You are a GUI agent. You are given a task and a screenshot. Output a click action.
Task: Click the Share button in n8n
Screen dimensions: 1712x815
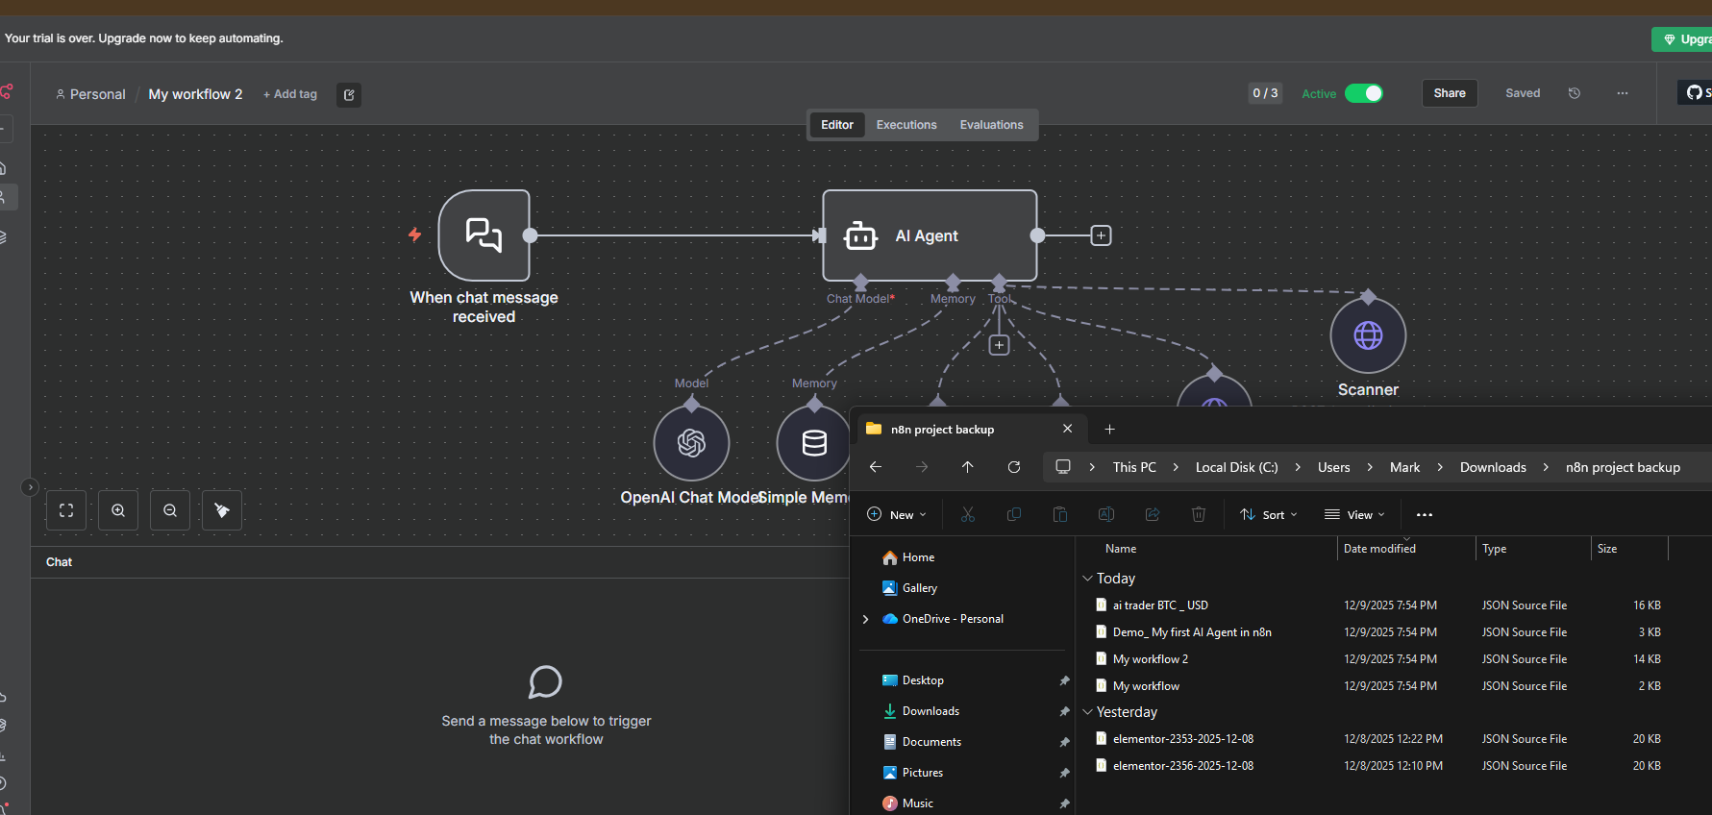coord(1450,93)
